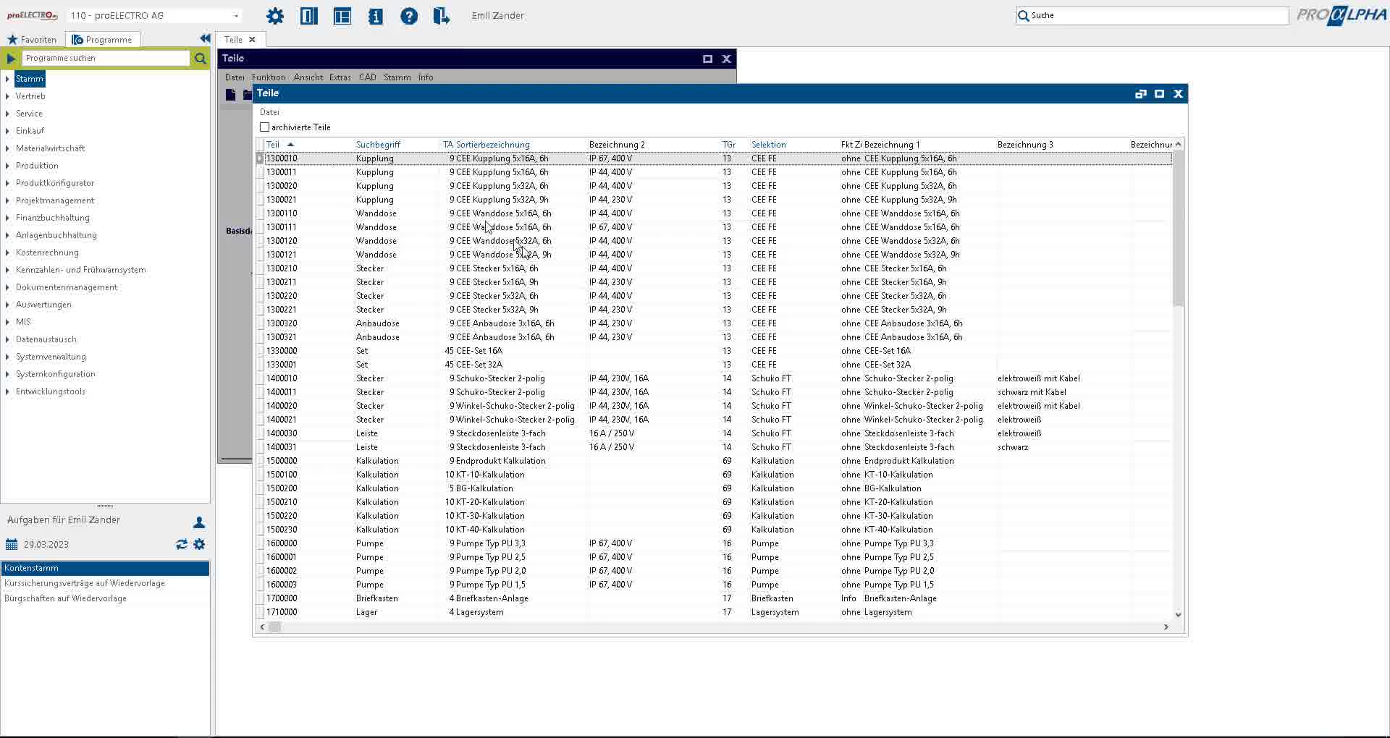Click the single-panel layout icon in top toolbar
This screenshot has width=1390, height=738.
[309, 15]
